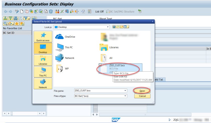
Task: Select the ZSD_CUST.bcs file entry
Action: (x=120, y=68)
